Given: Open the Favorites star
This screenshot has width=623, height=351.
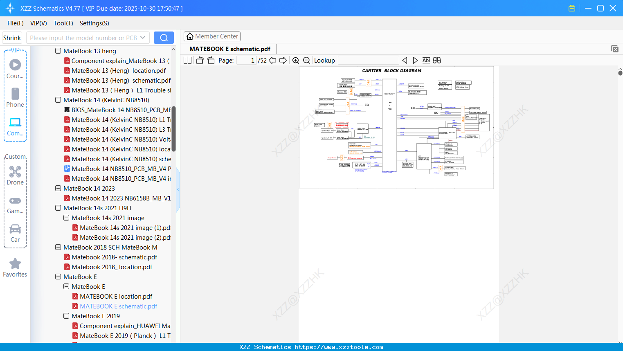Looking at the screenshot, I should pos(15,268).
